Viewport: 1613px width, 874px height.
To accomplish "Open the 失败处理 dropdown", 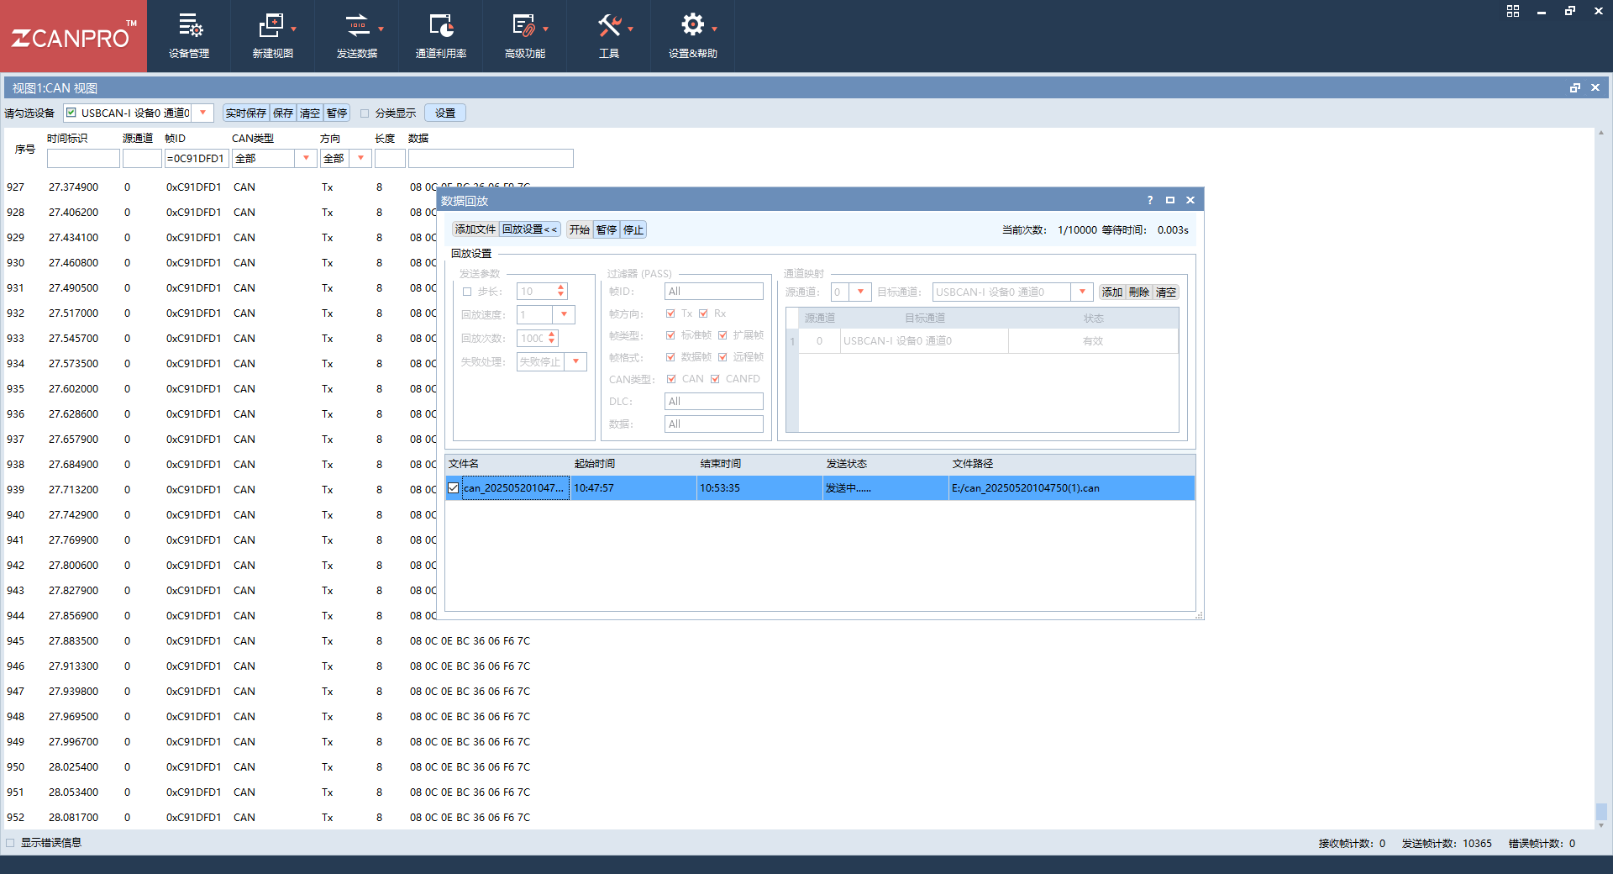I will (575, 361).
